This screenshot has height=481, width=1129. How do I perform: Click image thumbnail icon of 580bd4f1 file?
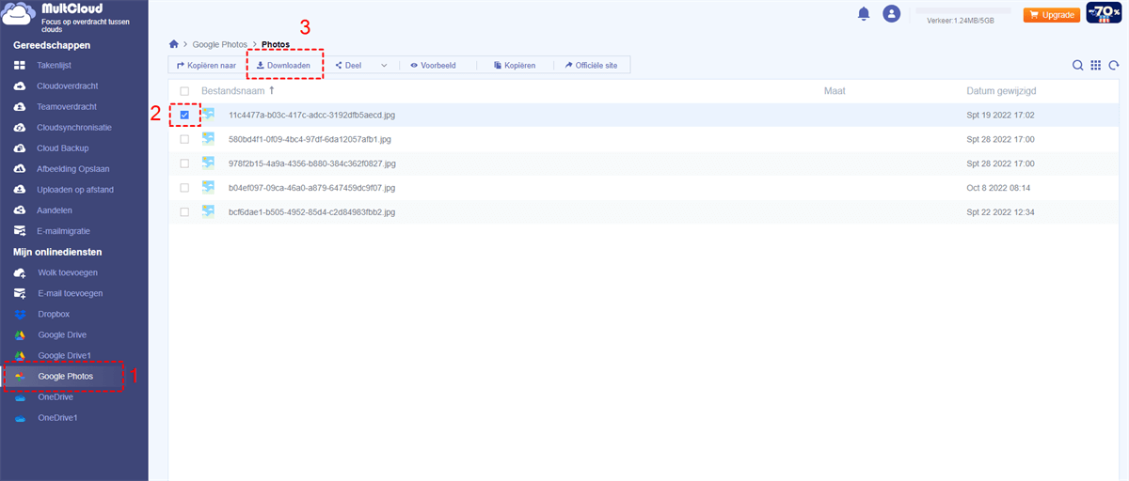[208, 138]
